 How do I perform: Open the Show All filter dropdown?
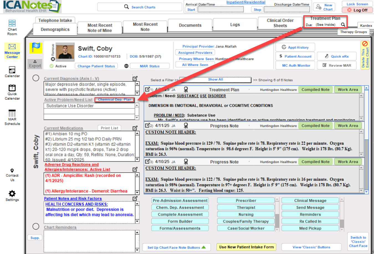pos(215,80)
